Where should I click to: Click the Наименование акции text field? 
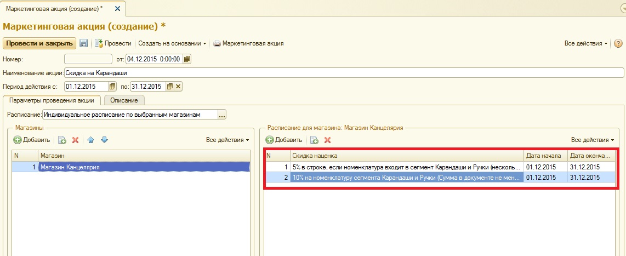(x=344, y=72)
